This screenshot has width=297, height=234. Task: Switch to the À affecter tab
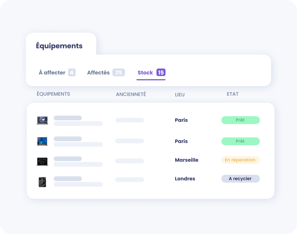click(x=52, y=73)
